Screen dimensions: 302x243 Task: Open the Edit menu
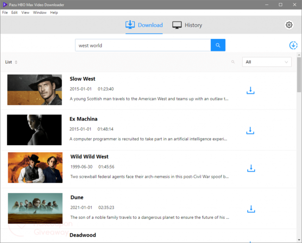pos(14,12)
